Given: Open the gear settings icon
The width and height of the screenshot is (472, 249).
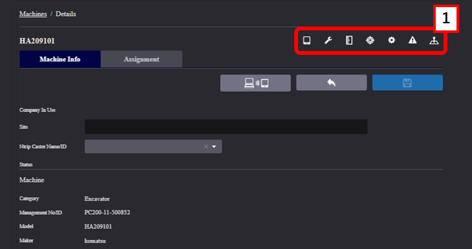Looking at the screenshot, I should 391,40.
